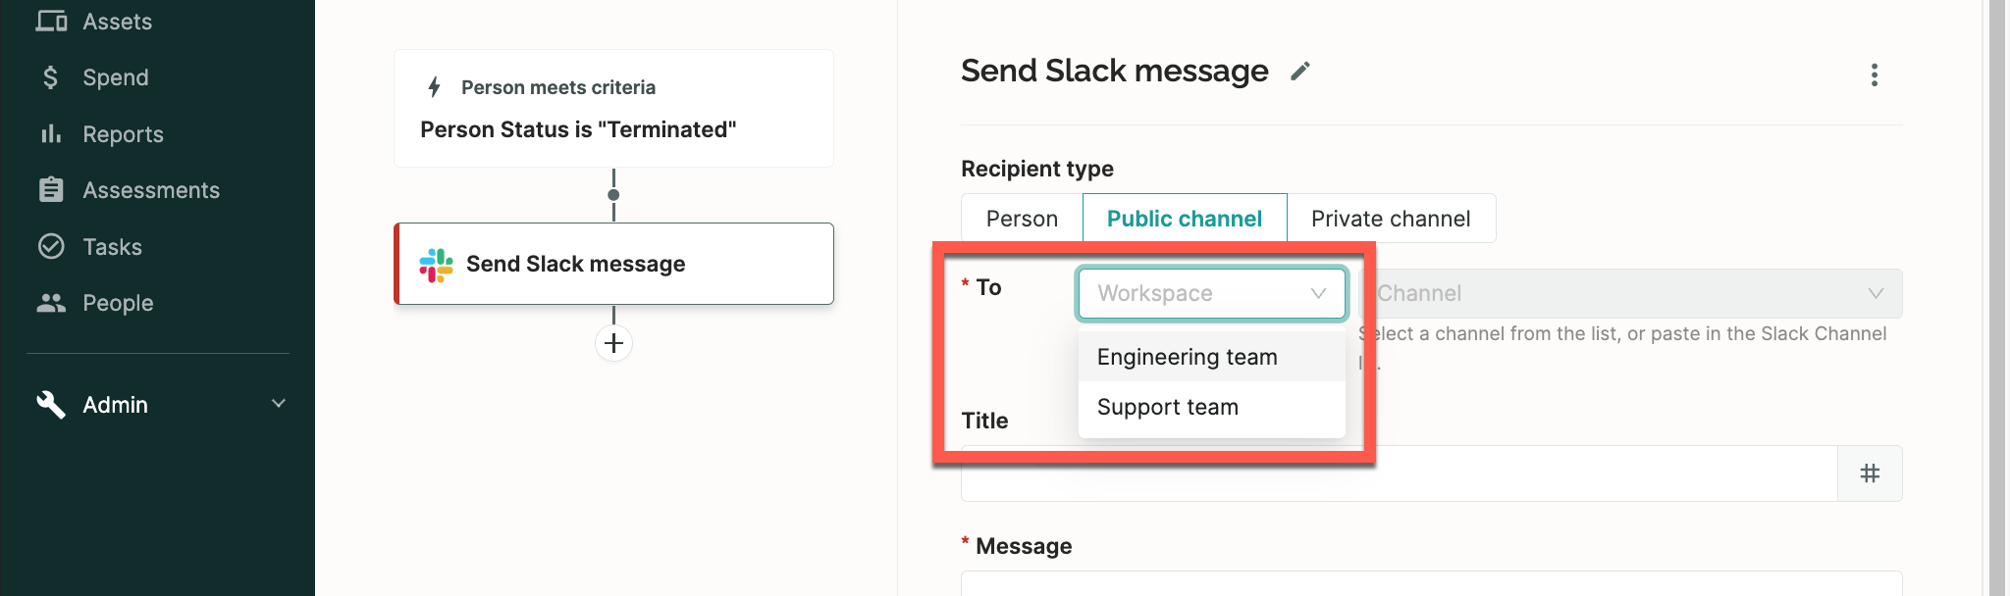This screenshot has width=2010, height=596.
Task: Click the Title input field
Action: [x=1399, y=473]
